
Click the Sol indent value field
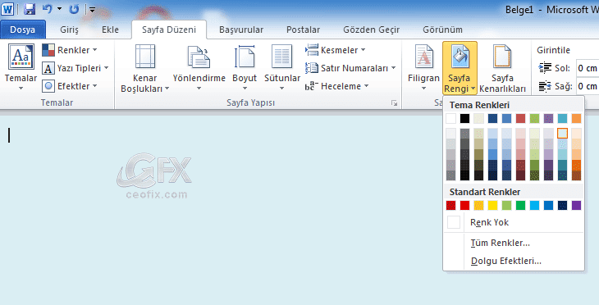tap(588, 68)
